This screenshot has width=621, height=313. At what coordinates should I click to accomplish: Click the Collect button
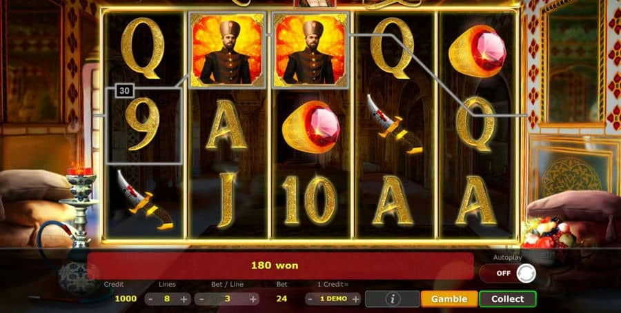(x=508, y=299)
